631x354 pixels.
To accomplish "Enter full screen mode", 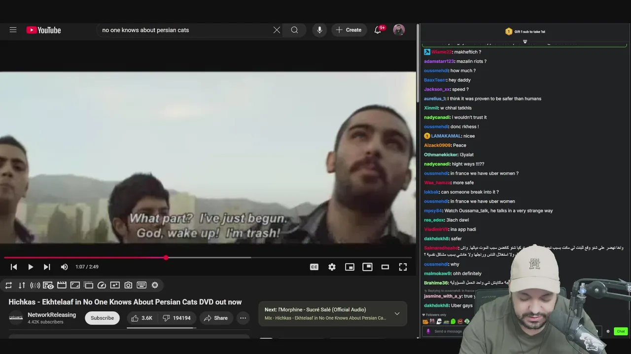I will [403, 267].
